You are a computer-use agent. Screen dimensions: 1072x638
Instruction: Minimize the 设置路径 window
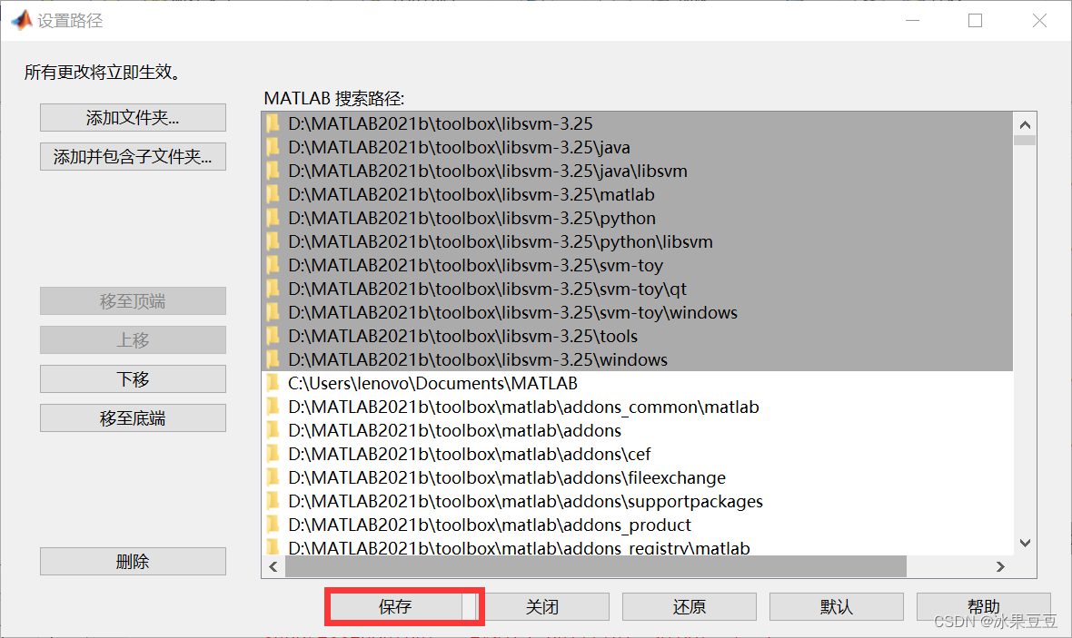point(913,21)
